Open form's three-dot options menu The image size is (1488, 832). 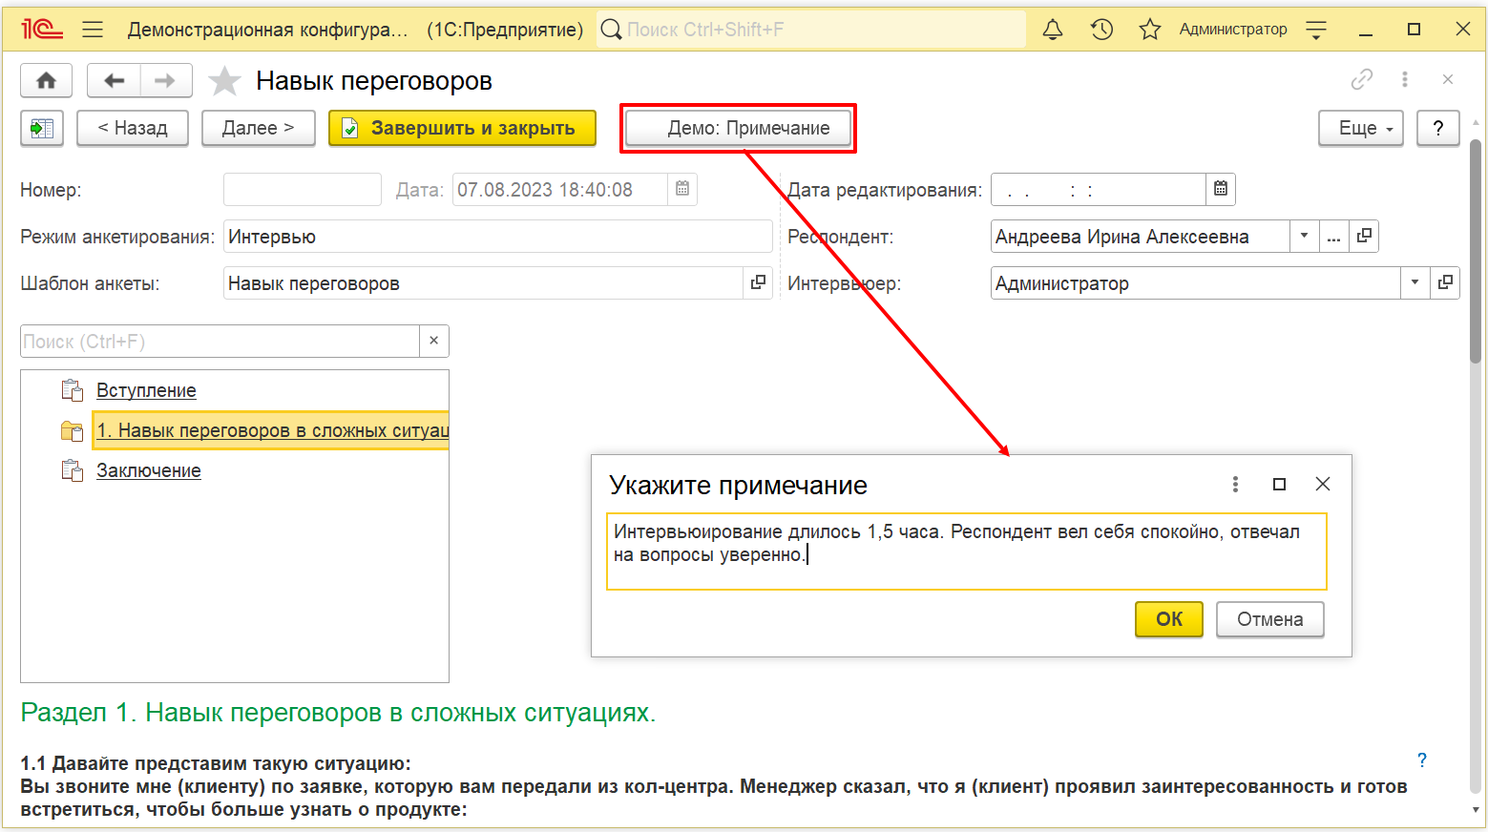[x=1405, y=79]
